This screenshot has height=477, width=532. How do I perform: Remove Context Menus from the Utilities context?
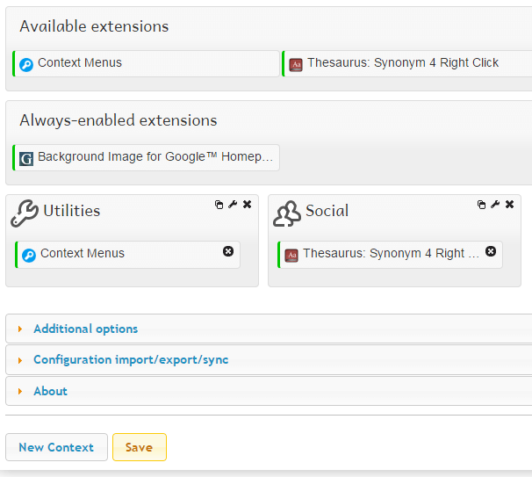228,251
